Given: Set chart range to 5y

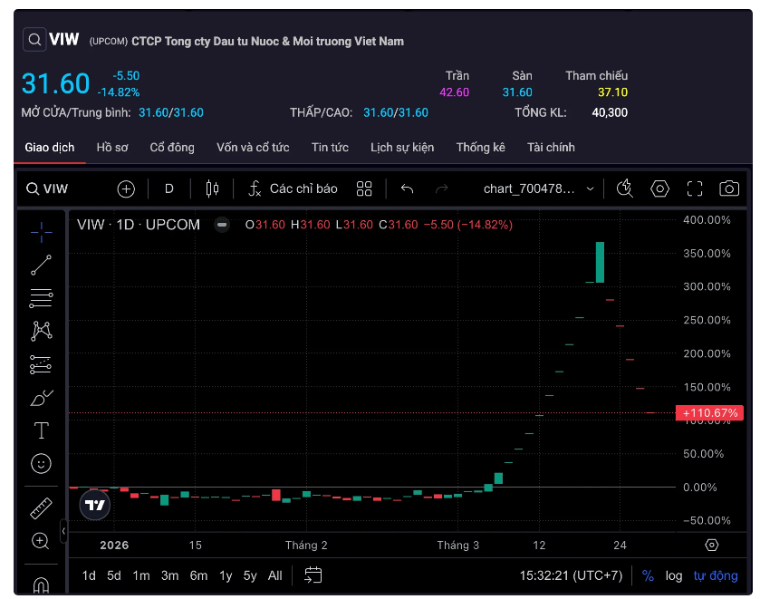Looking at the screenshot, I should click(x=250, y=575).
